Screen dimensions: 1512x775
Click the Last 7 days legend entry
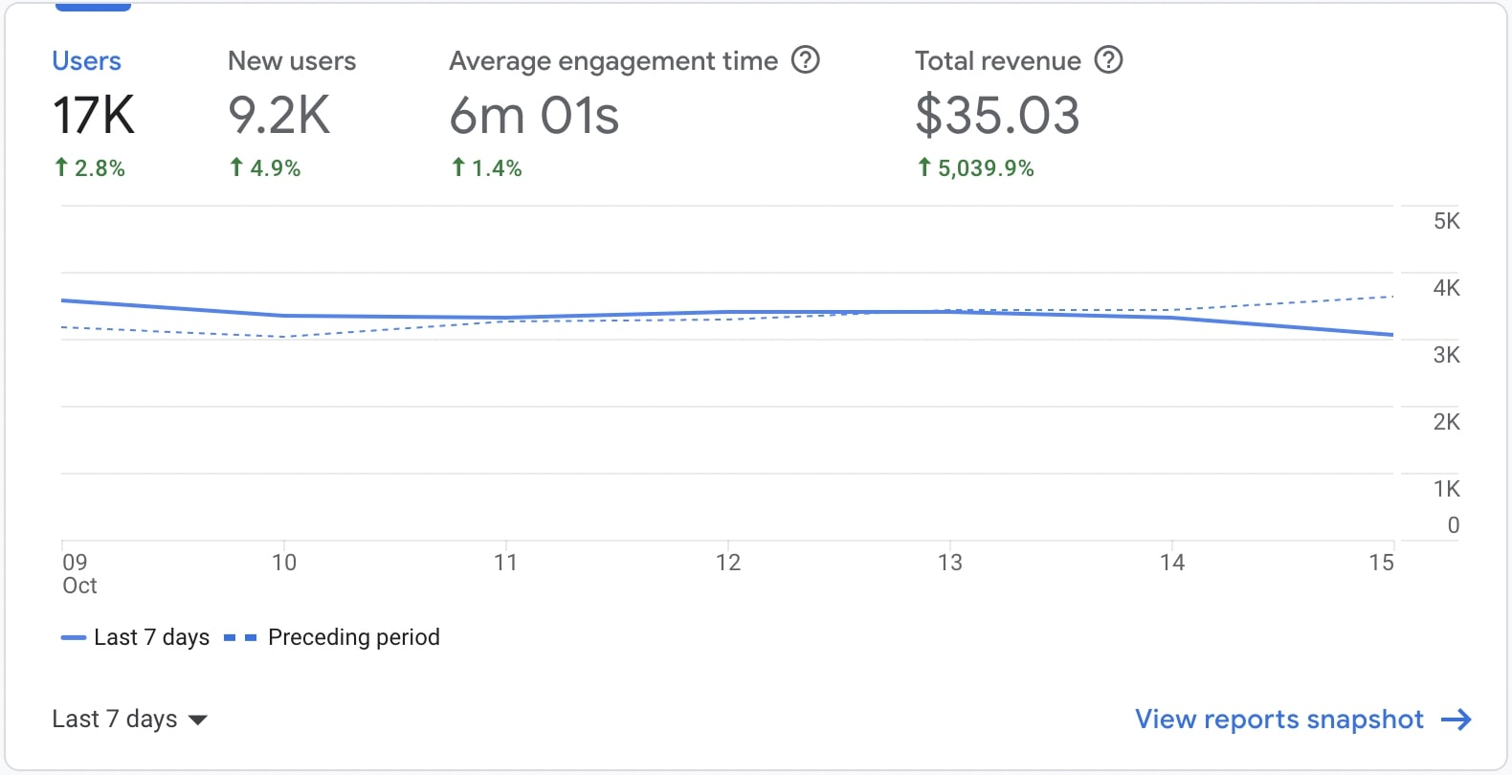pos(135,637)
